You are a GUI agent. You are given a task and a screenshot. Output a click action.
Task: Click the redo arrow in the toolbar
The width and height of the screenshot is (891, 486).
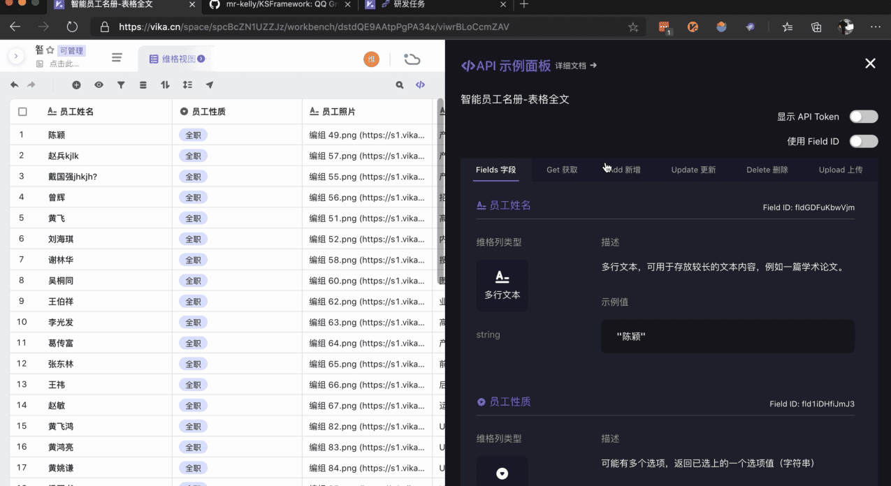(31, 84)
